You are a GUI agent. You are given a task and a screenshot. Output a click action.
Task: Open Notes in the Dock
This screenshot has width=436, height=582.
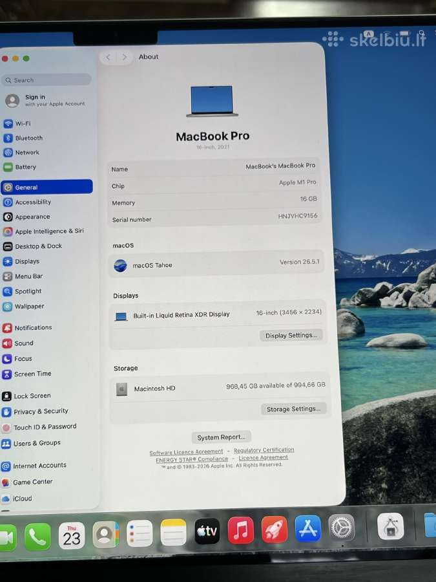[173, 532]
